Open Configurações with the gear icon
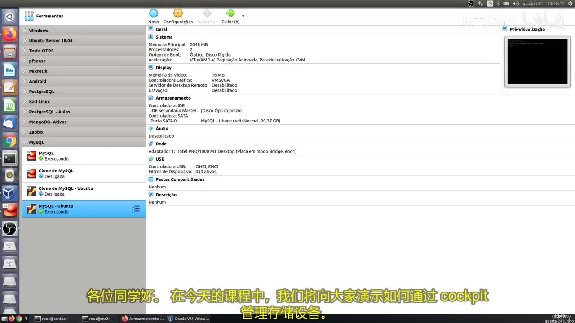Image resolution: width=575 pixels, height=323 pixels. 178,13
